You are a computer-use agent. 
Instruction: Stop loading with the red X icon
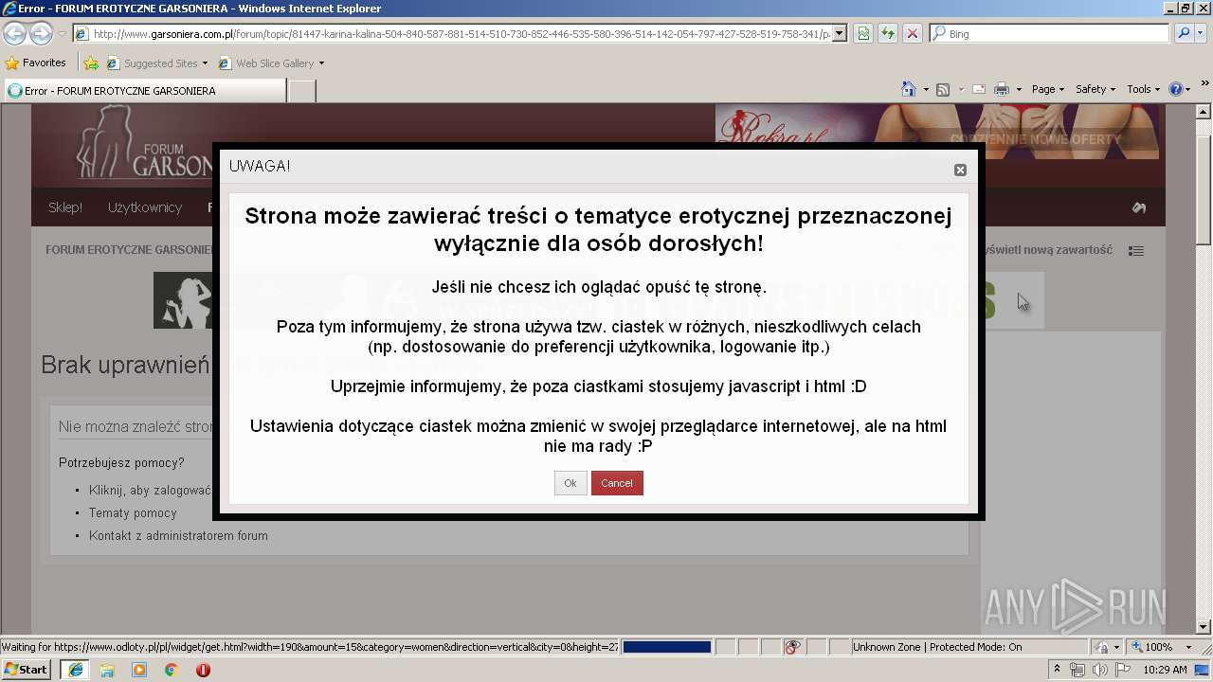[912, 33]
